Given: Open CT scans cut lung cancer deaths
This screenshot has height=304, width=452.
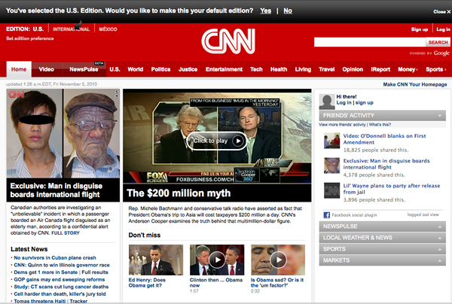Looking at the screenshot, I should tap(61, 287).
